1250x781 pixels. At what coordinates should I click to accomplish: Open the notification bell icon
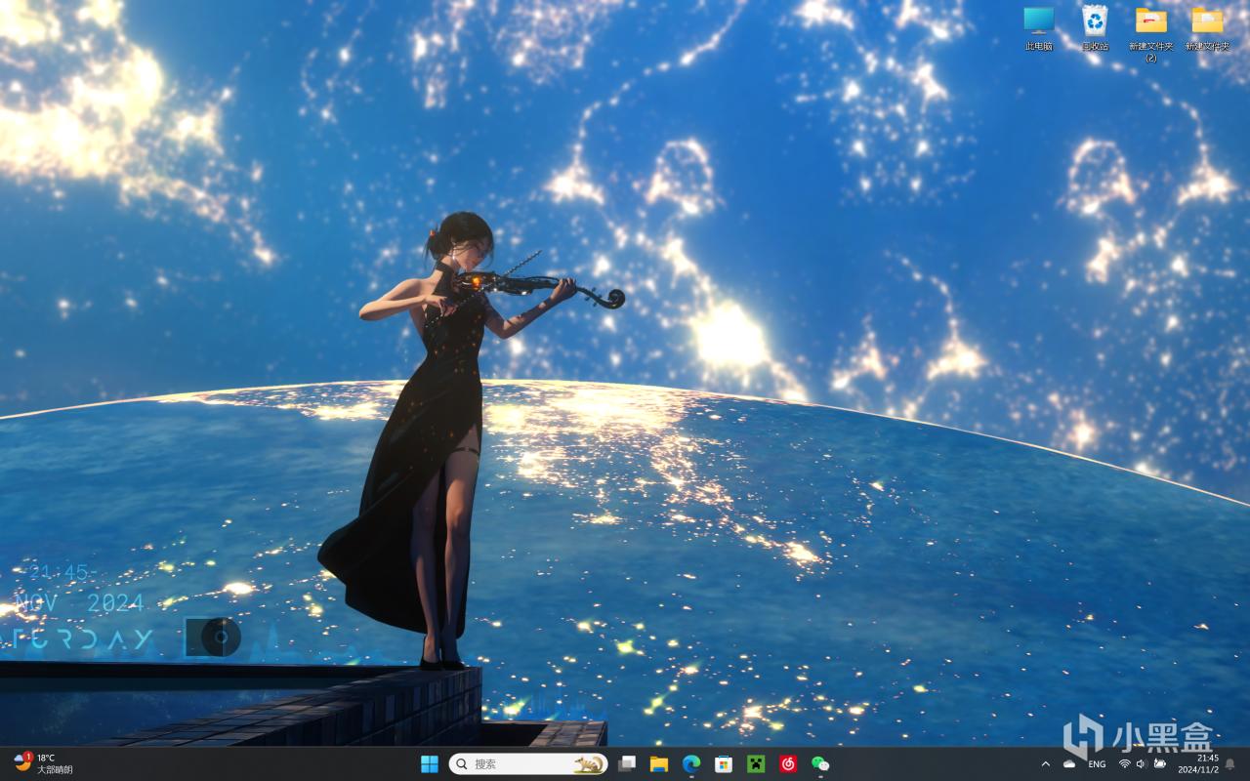pyautogui.click(x=1231, y=763)
